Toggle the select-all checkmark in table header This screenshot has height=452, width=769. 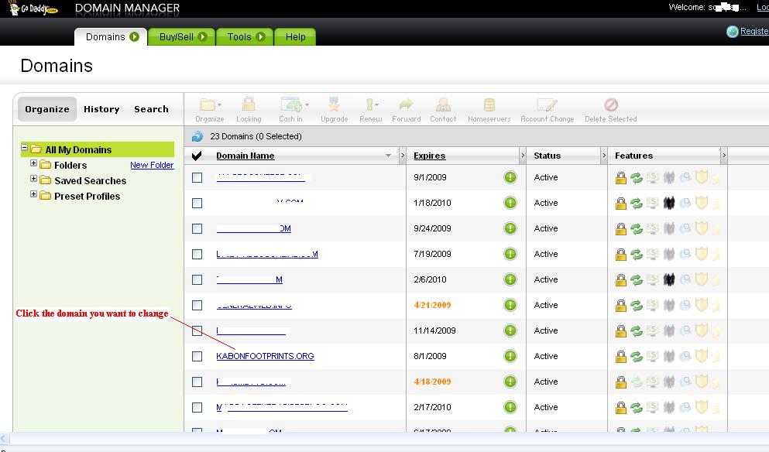tap(197, 156)
